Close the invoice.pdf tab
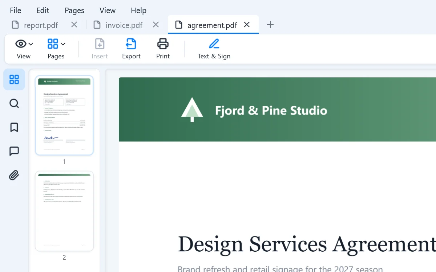The height and width of the screenshot is (272, 436). tap(156, 25)
